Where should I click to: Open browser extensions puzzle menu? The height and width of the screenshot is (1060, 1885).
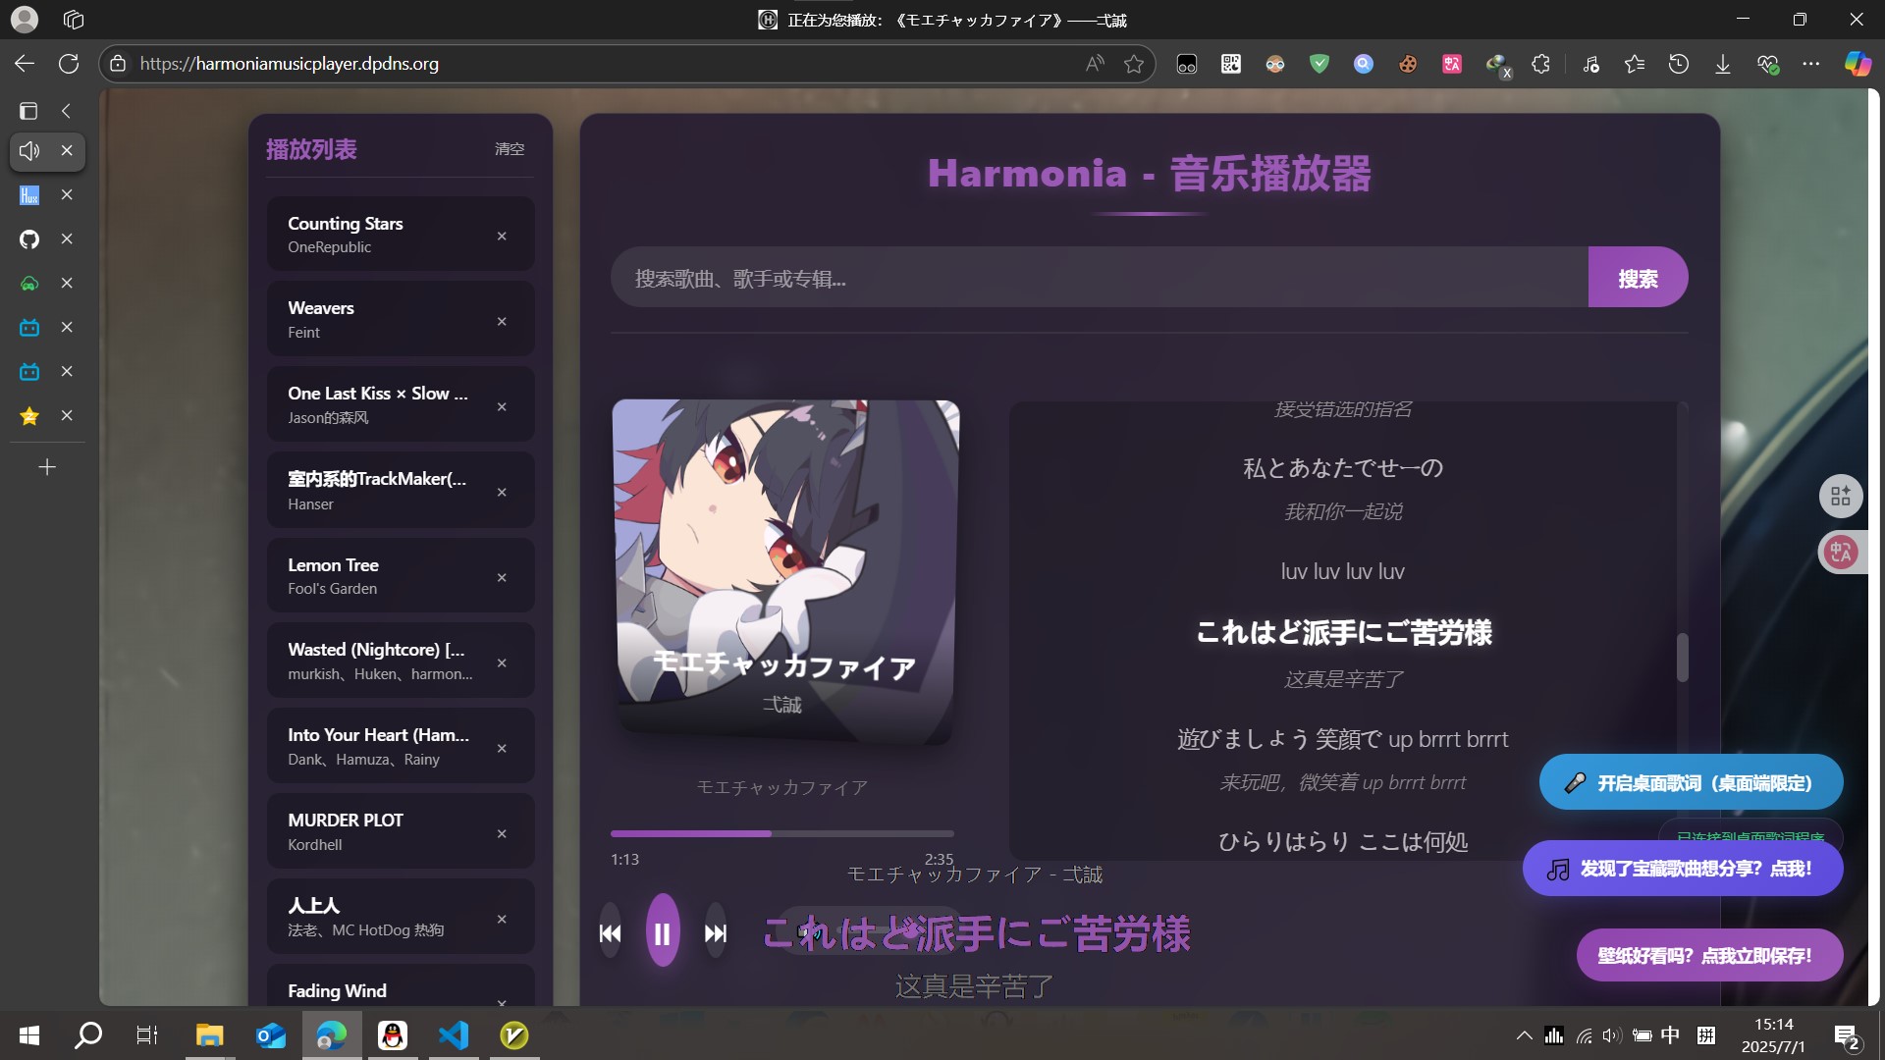point(1541,64)
